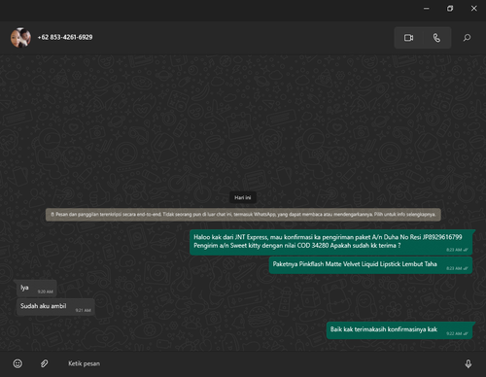The image size is (486, 377).
Task: Open the contact's profile picture
Action: pyautogui.click(x=20, y=38)
